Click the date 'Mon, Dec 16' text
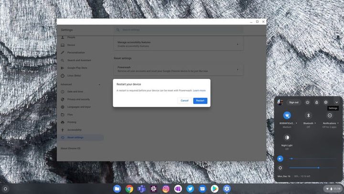Image resolution: width=344 pixels, height=194 pixels. coord(284,176)
